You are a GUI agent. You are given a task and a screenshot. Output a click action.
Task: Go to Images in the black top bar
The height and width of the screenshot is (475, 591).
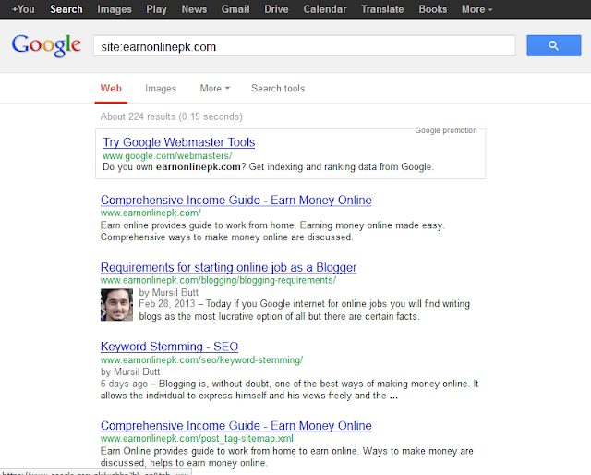(115, 9)
